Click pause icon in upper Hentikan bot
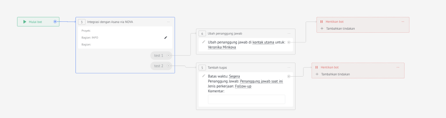Image resolution: width=446 pixels, height=118 pixels. [x=321, y=22]
